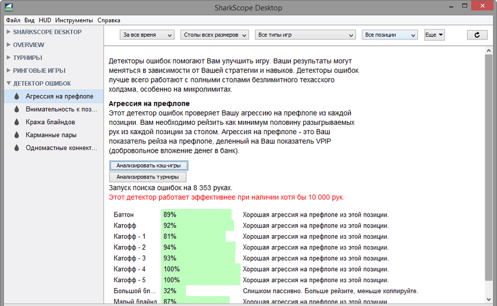Click the Катофф 92% value
The image size is (497, 306).
[170, 226]
